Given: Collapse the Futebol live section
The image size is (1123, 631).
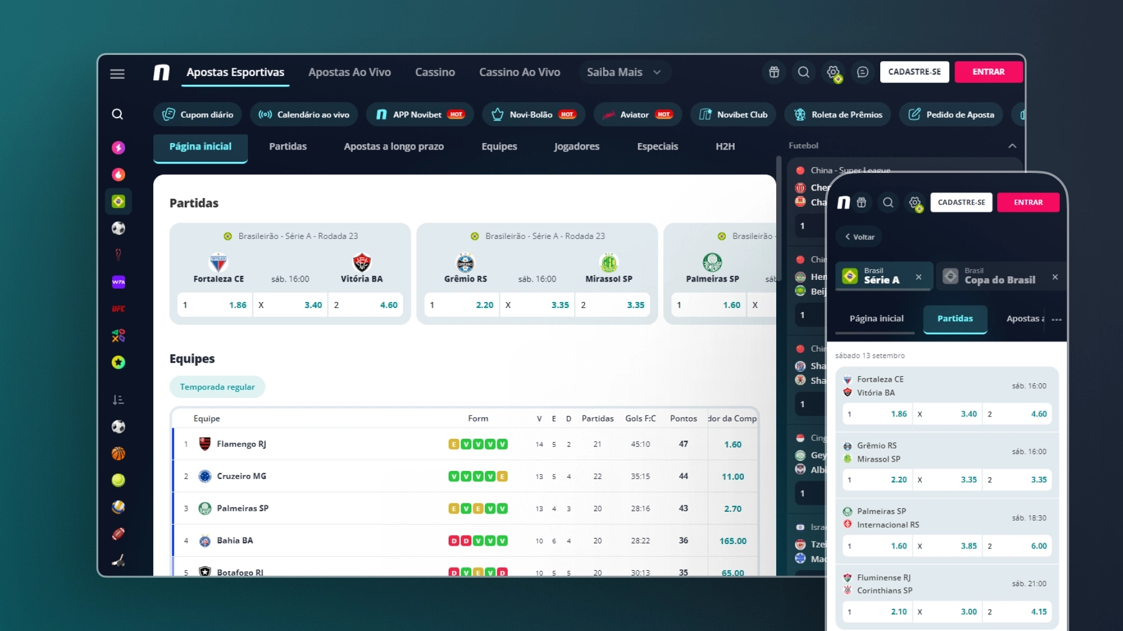Looking at the screenshot, I should click(x=1012, y=145).
